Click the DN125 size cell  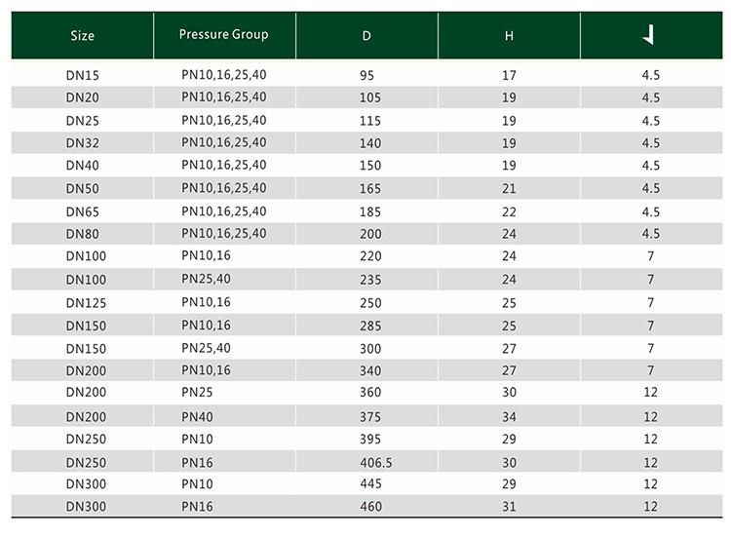(x=86, y=303)
